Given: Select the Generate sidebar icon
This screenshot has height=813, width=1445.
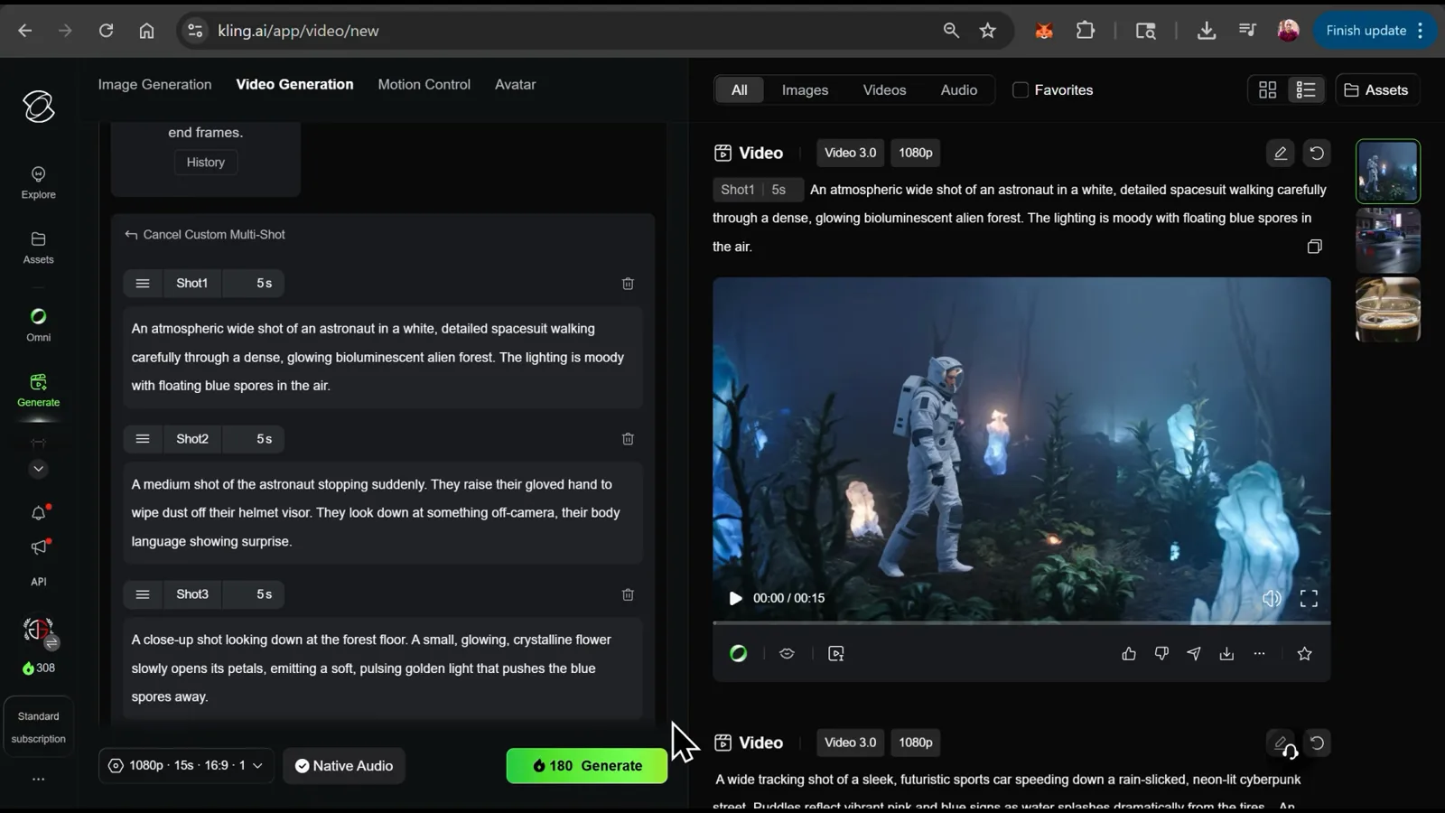Looking at the screenshot, I should point(38,390).
